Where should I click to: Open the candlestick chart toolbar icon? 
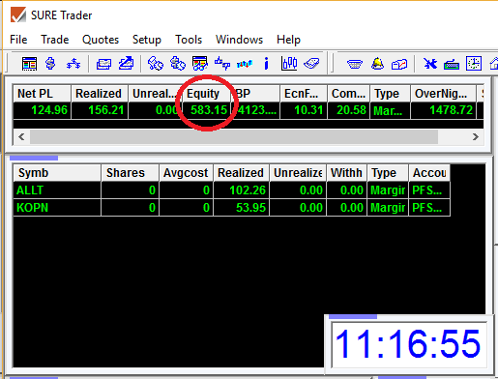[289, 64]
